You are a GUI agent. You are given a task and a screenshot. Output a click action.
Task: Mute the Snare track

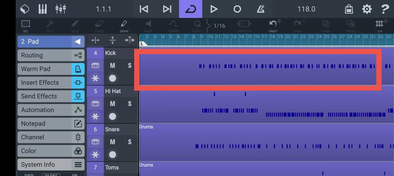coord(113,142)
